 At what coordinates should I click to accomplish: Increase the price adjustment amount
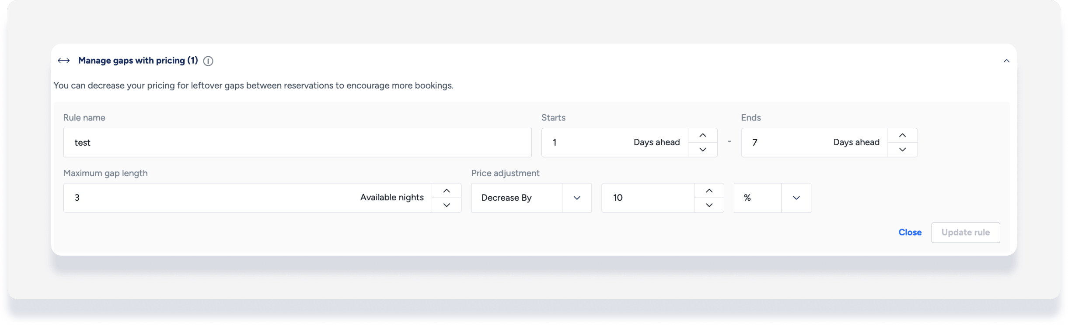pos(709,191)
